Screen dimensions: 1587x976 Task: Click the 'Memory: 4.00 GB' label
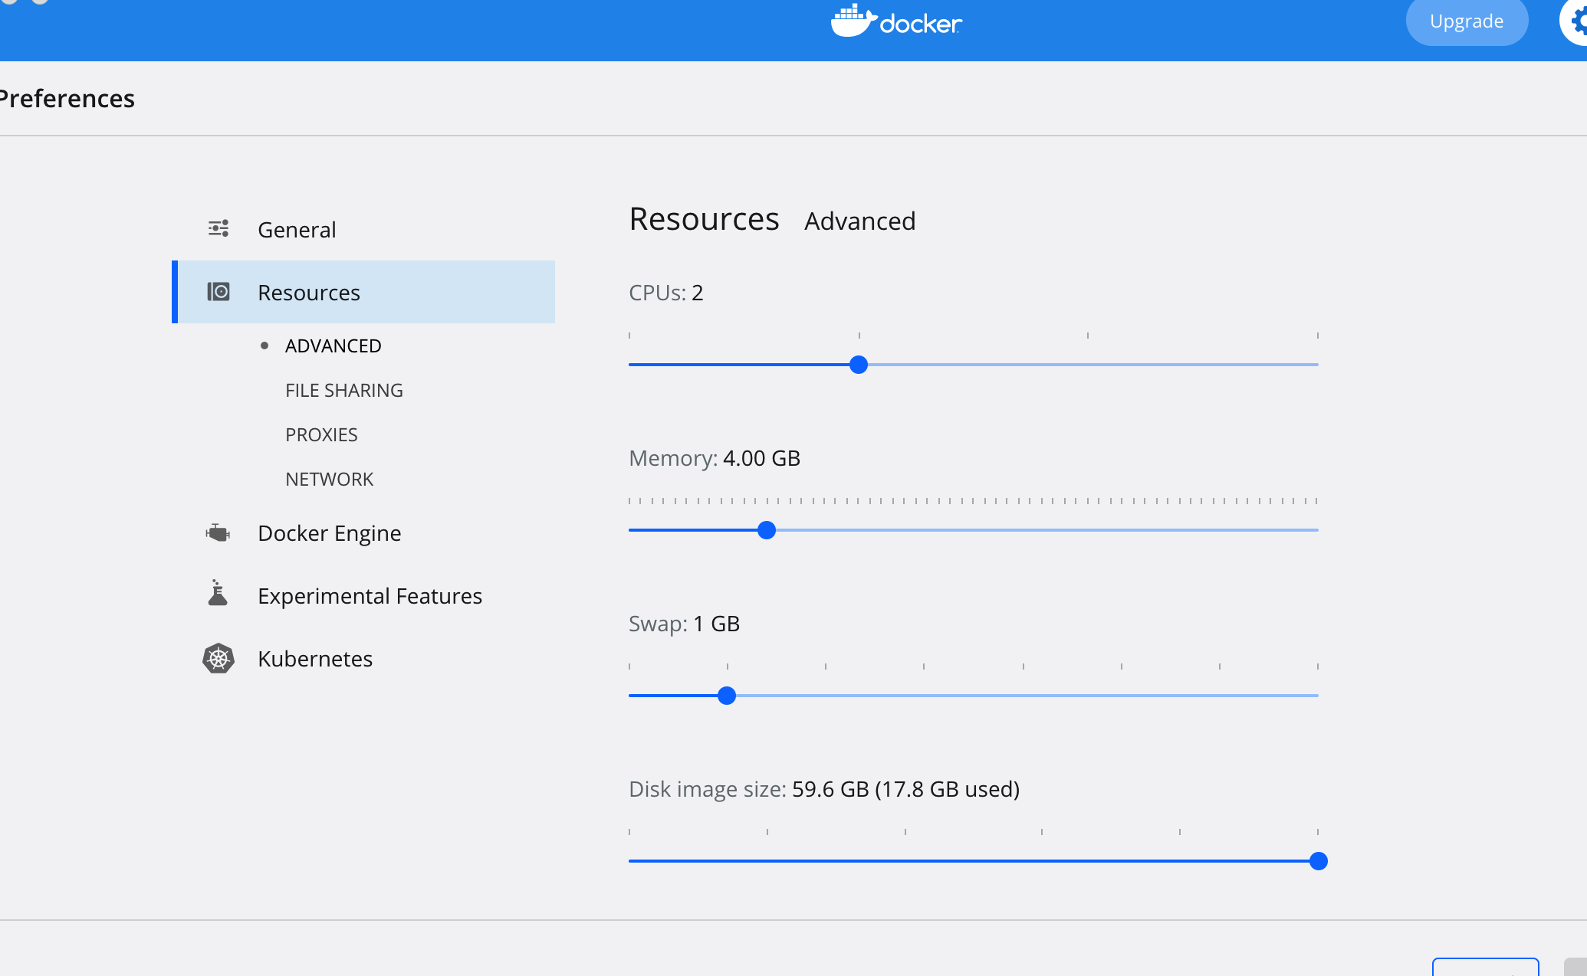(x=715, y=458)
